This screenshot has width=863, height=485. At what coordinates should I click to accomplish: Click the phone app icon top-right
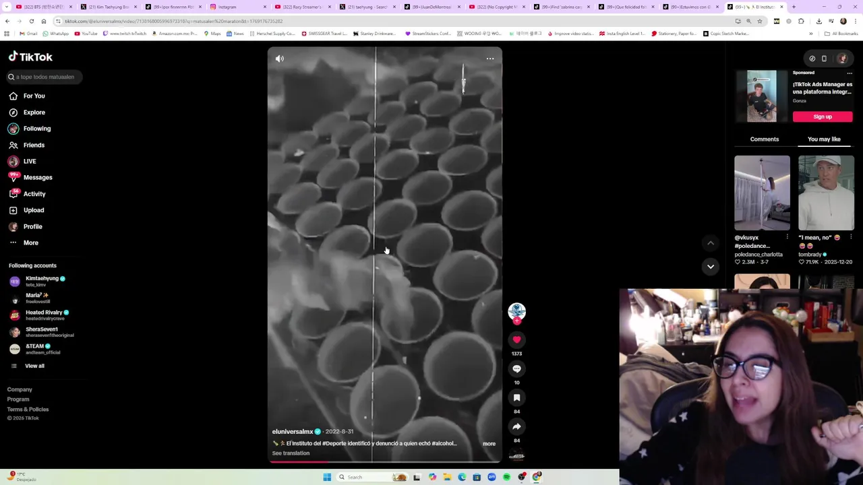tap(824, 59)
